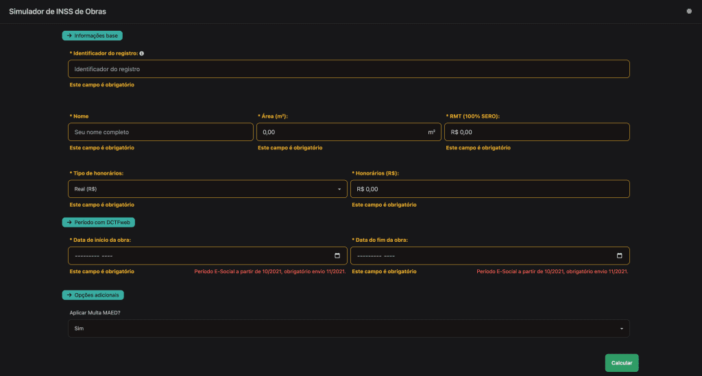This screenshot has height=376, width=702.
Task: Click the Data do fim da obra field
Action: point(480,255)
